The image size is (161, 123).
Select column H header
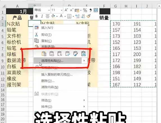point(126,6)
